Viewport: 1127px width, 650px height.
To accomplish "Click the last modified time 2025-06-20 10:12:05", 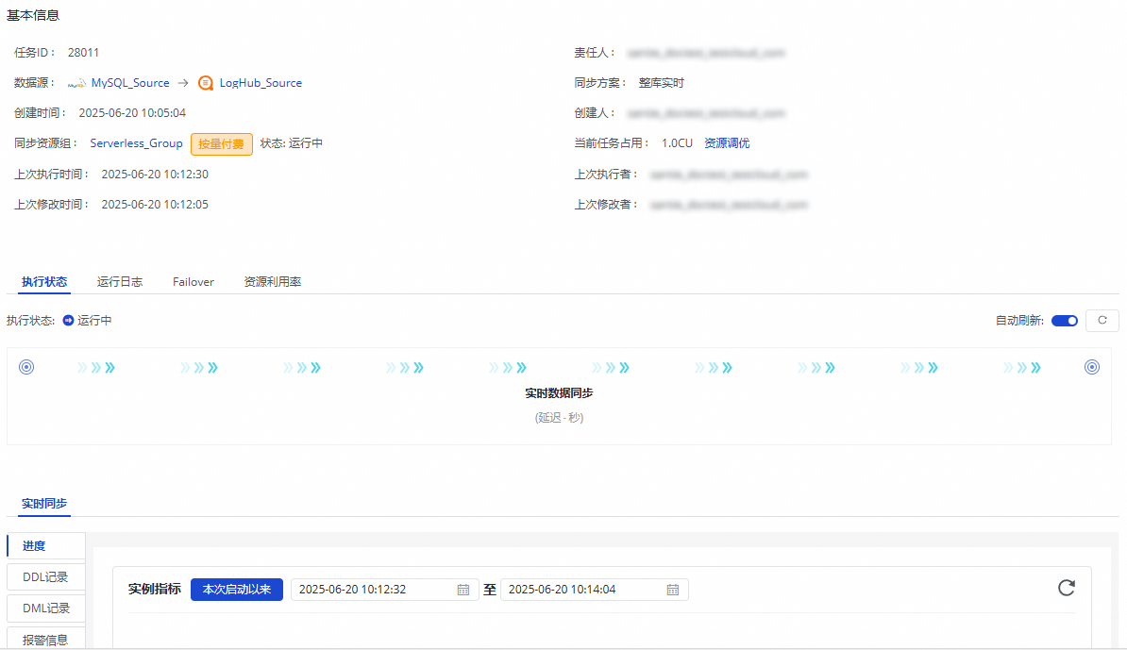I will point(155,205).
